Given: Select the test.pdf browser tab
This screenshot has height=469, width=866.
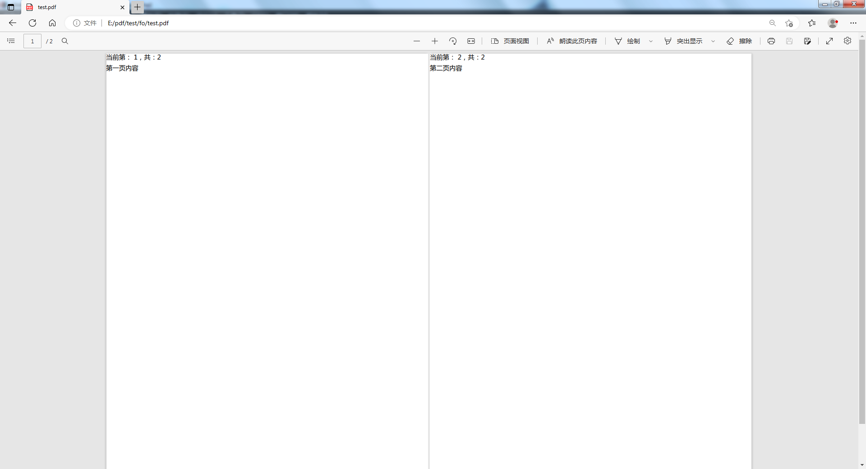Looking at the screenshot, I should tap(72, 7).
